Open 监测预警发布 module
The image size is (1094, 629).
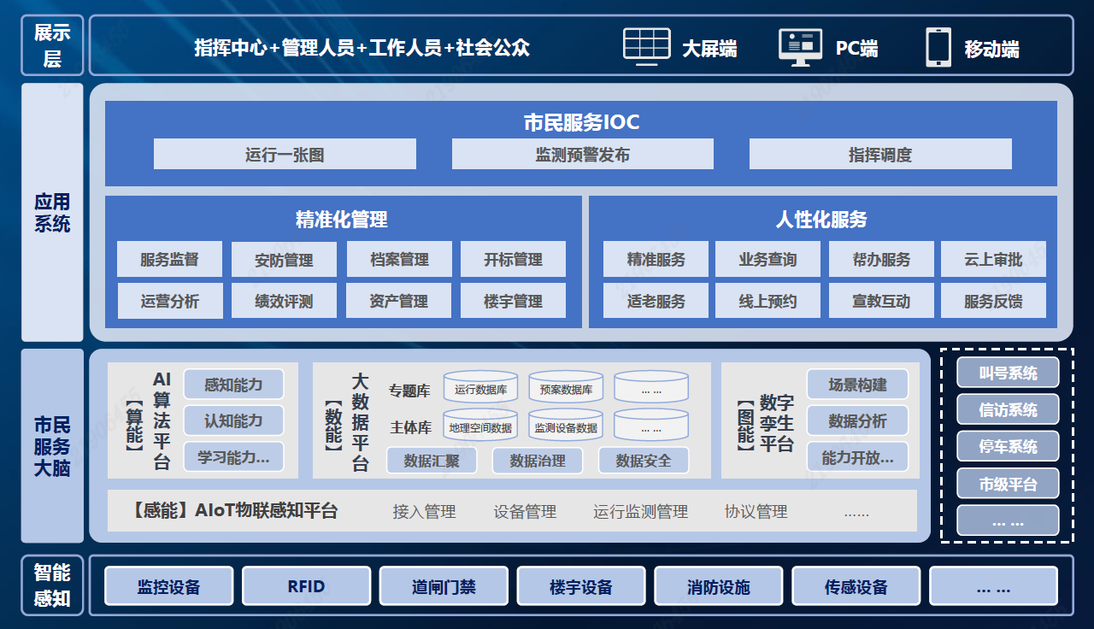tap(582, 155)
